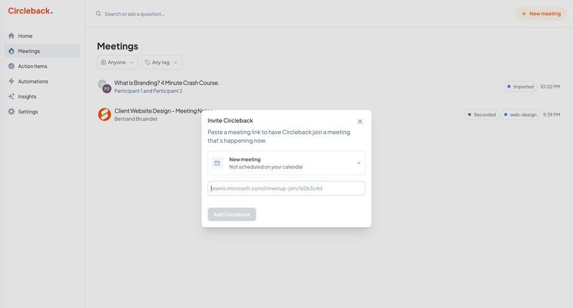Click the search magnifier icon
Viewport: 573px width, 308px height.
click(98, 14)
